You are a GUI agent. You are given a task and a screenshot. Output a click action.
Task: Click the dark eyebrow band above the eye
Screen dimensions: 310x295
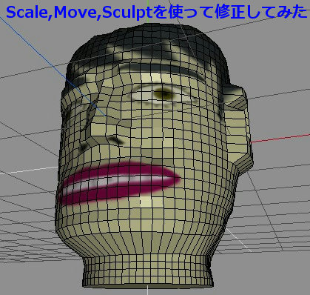point(158,67)
